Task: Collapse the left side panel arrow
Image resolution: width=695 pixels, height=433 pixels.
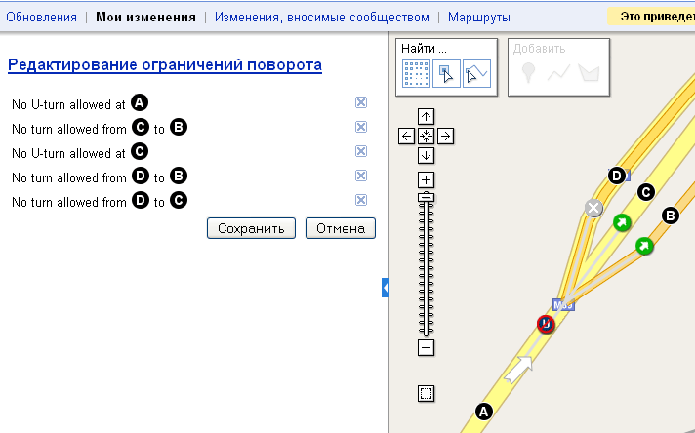Action: (x=386, y=288)
